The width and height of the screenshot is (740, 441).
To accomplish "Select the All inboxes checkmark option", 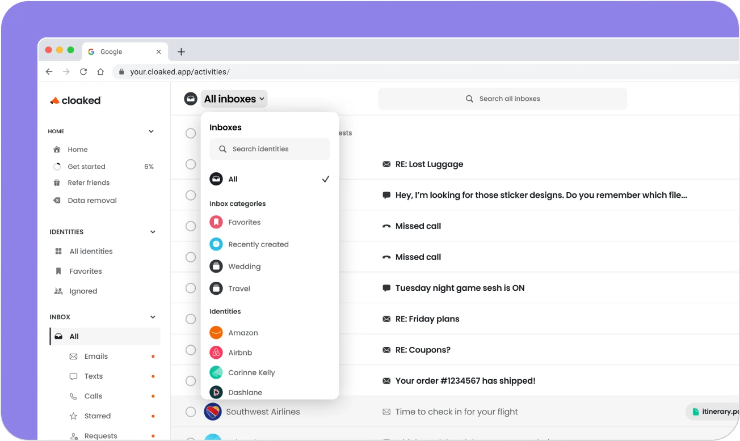I will [325, 179].
